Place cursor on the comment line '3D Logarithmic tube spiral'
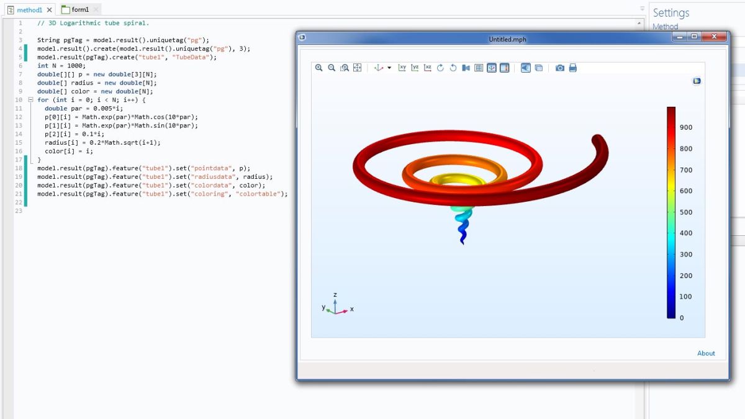This screenshot has height=419, width=745. pyautogui.click(x=93, y=23)
